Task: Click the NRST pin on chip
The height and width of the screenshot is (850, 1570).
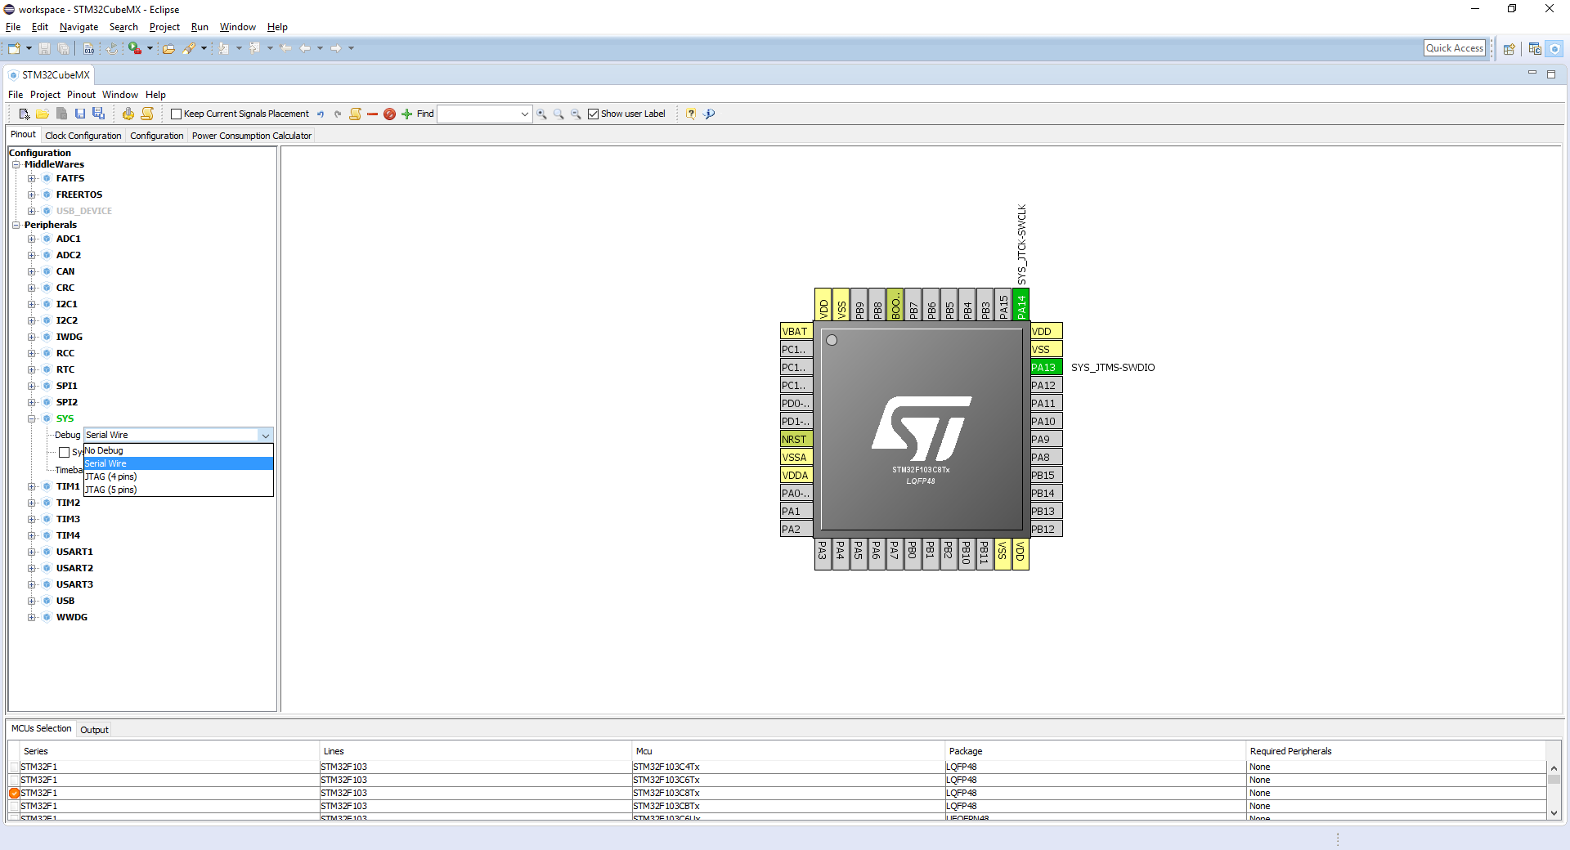Action: (796, 439)
